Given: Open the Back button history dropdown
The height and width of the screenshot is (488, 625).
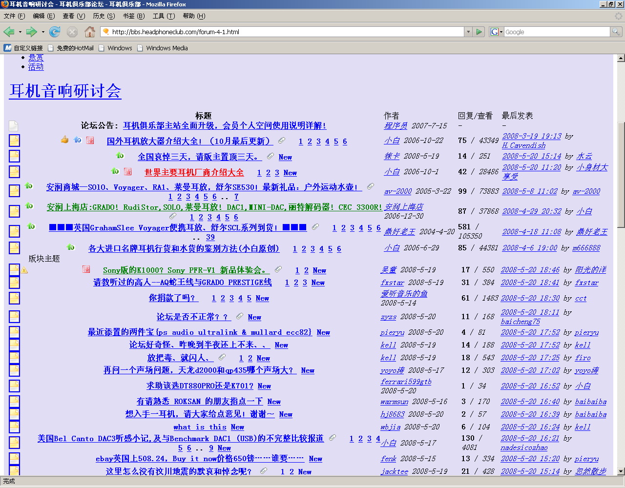Looking at the screenshot, I should (20, 32).
